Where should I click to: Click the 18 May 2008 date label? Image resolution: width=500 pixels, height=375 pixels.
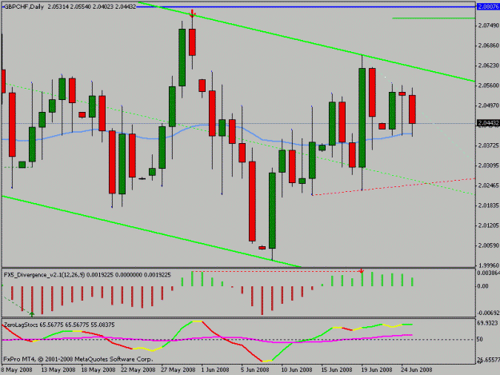point(98,369)
